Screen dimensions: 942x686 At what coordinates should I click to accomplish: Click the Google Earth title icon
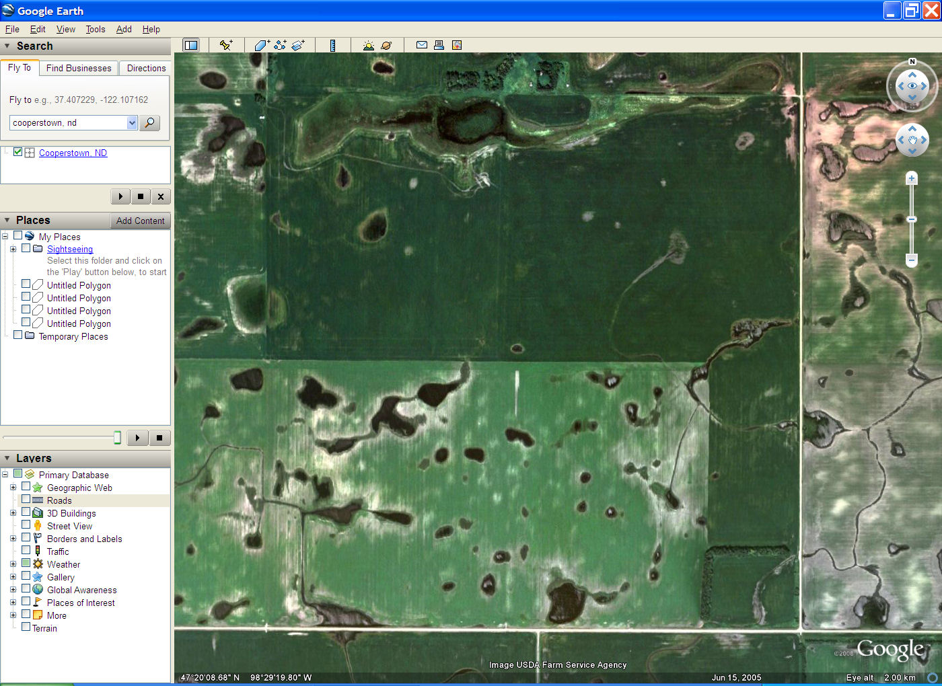tap(8, 10)
